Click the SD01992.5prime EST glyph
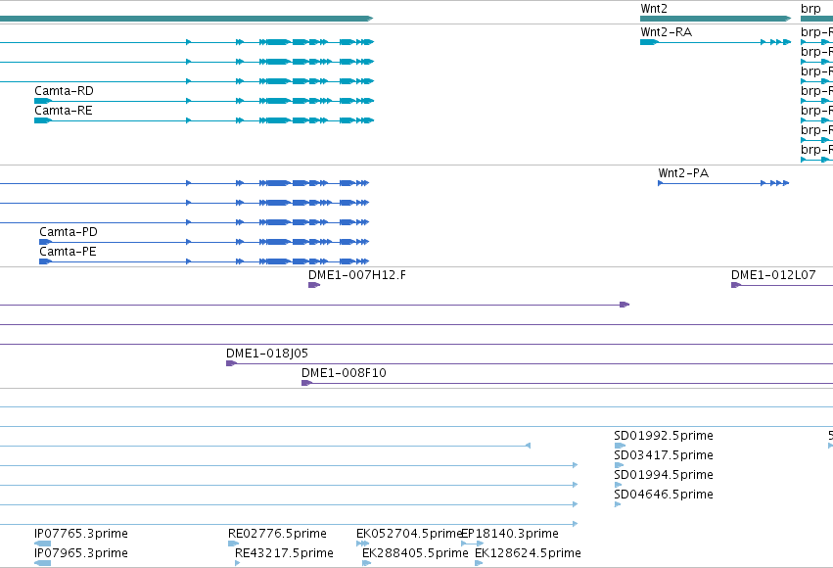The width and height of the screenshot is (833, 568). 620,446
